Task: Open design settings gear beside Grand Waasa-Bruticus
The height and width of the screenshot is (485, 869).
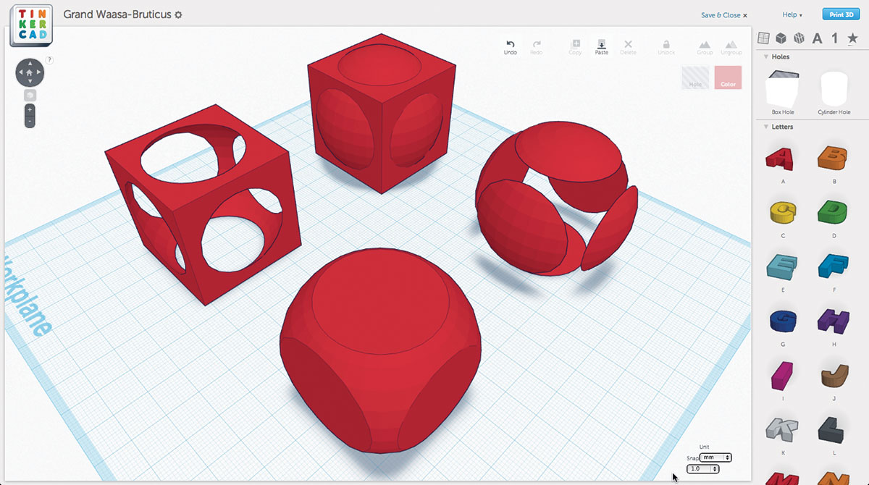Action: (179, 14)
